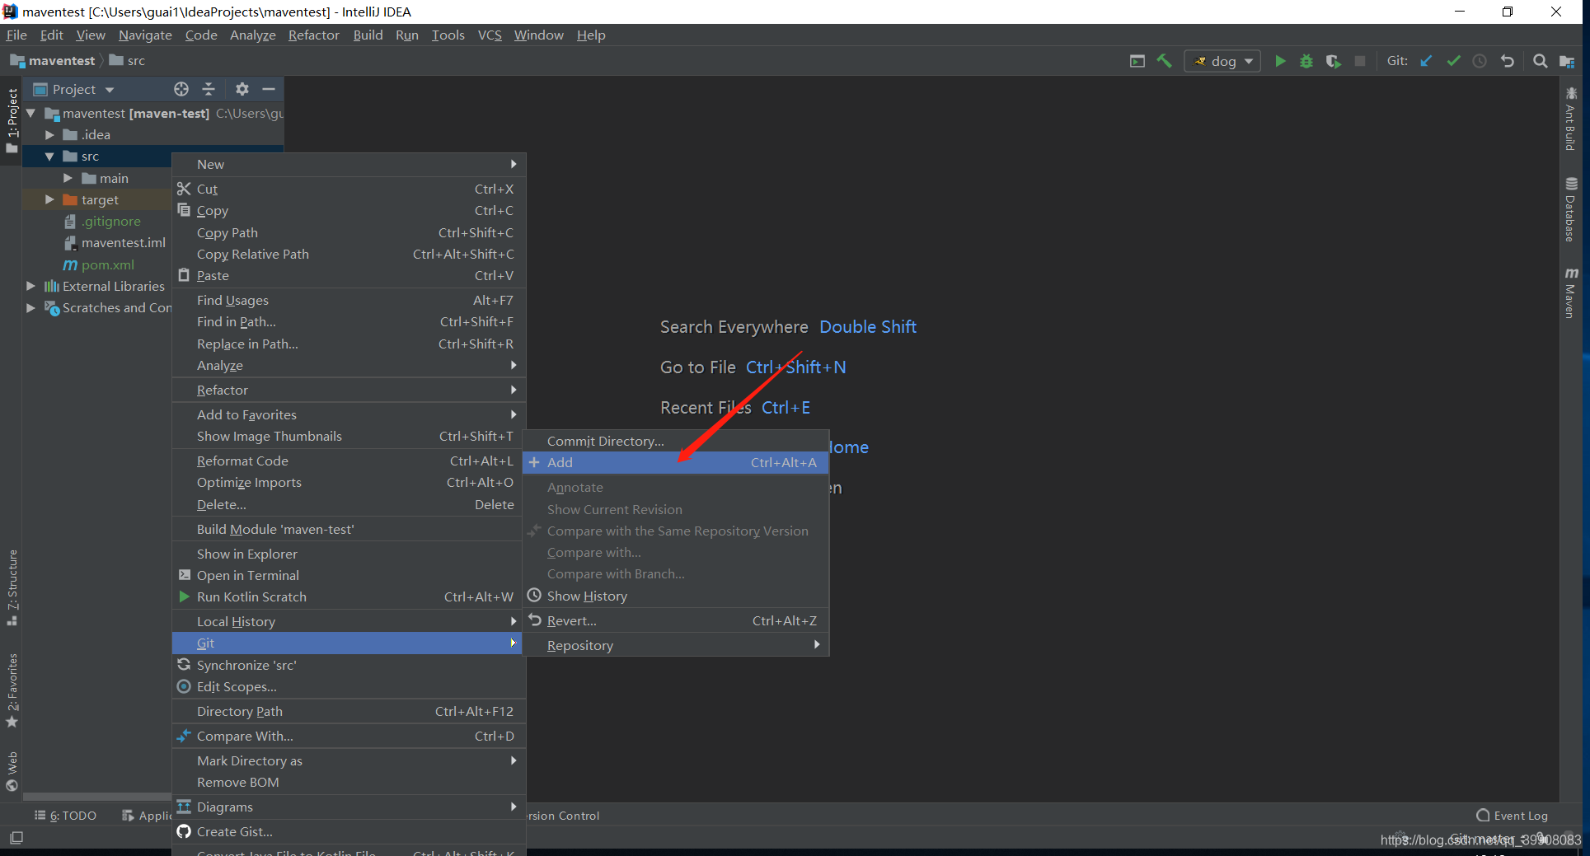Click the Git commit checkmark icon

click(x=1453, y=61)
